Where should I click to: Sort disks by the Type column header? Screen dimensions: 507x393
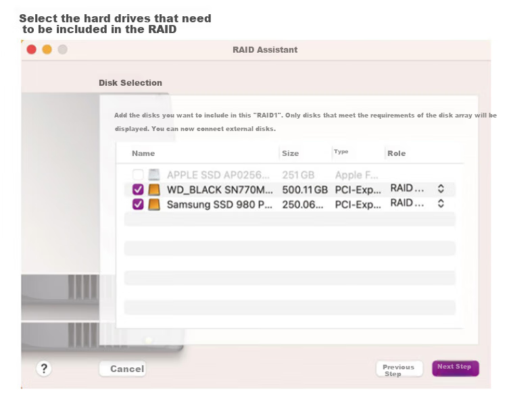click(341, 151)
